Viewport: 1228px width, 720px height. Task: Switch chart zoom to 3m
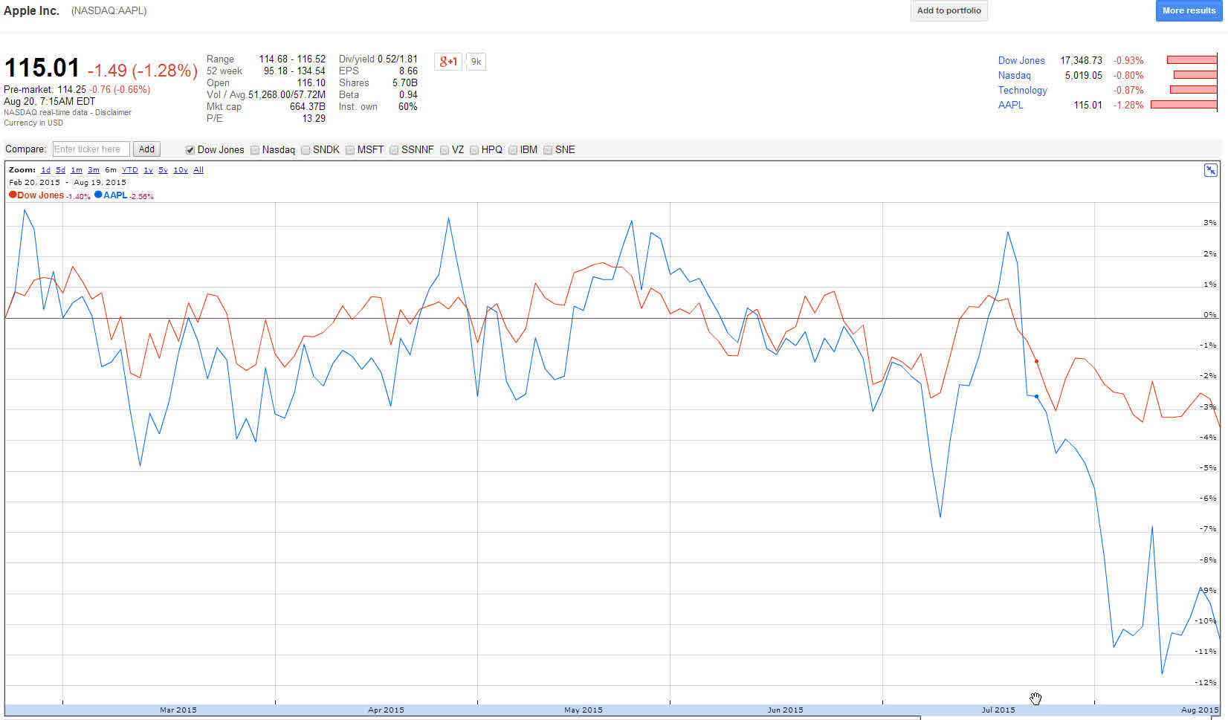point(94,170)
